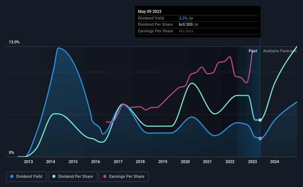
Task: Click the 2020 x-axis label
Action: pyautogui.click(x=185, y=162)
